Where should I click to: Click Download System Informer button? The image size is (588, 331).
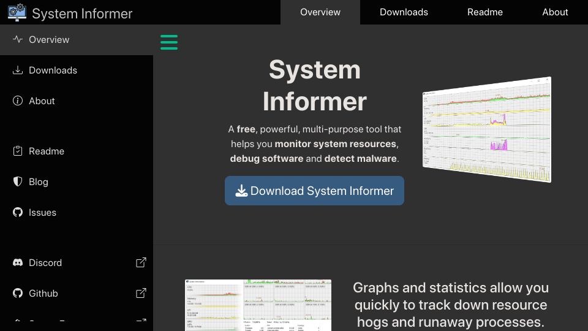point(314,191)
